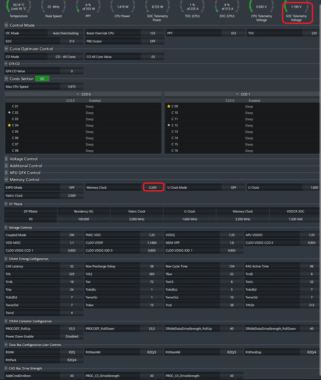Viewport: 321px width, 380px height.
Task: Click the GFX CO Value field
Action: [x=72, y=71]
